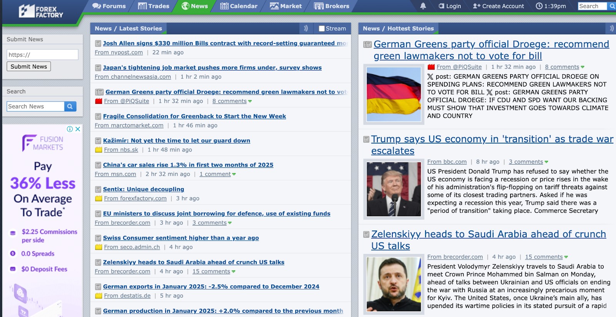
Task: Click the story icon beside EU ministers headline
Action: pyautogui.click(x=98, y=214)
